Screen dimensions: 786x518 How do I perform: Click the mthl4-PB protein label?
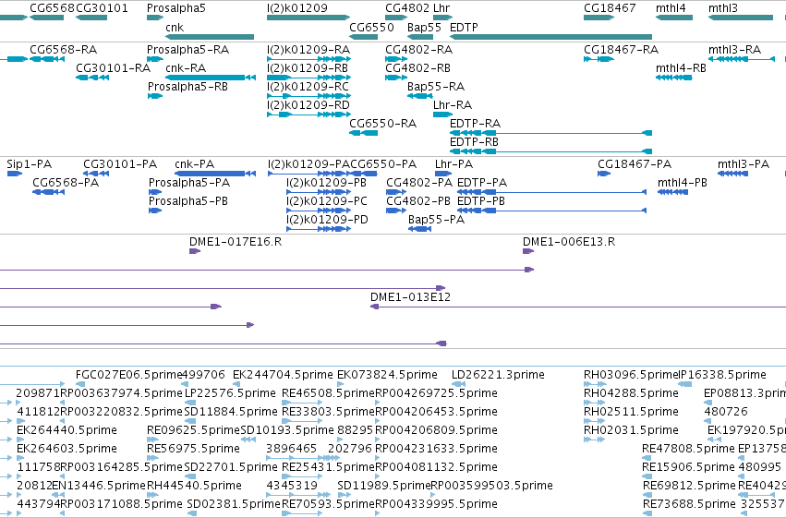click(x=683, y=183)
